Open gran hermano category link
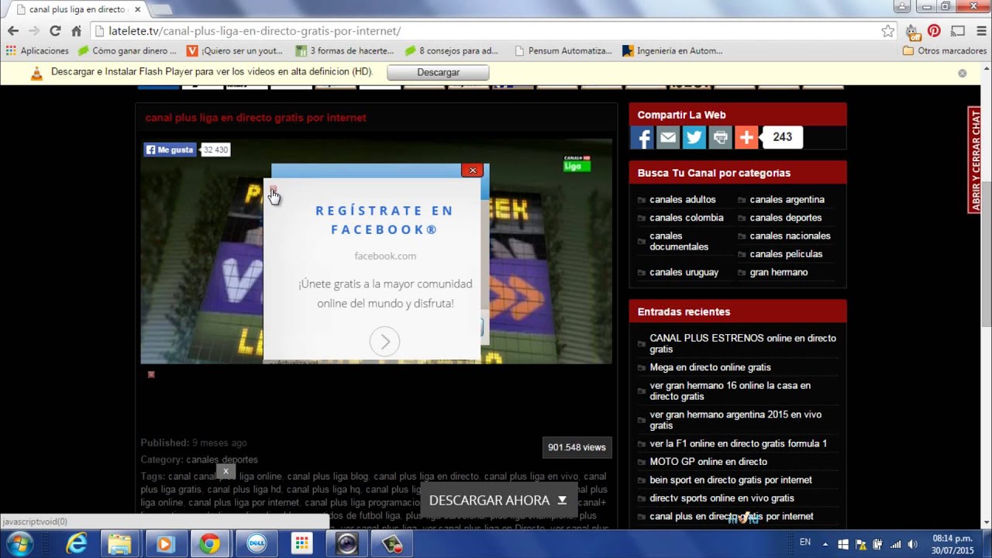The image size is (992, 558). 778,272
